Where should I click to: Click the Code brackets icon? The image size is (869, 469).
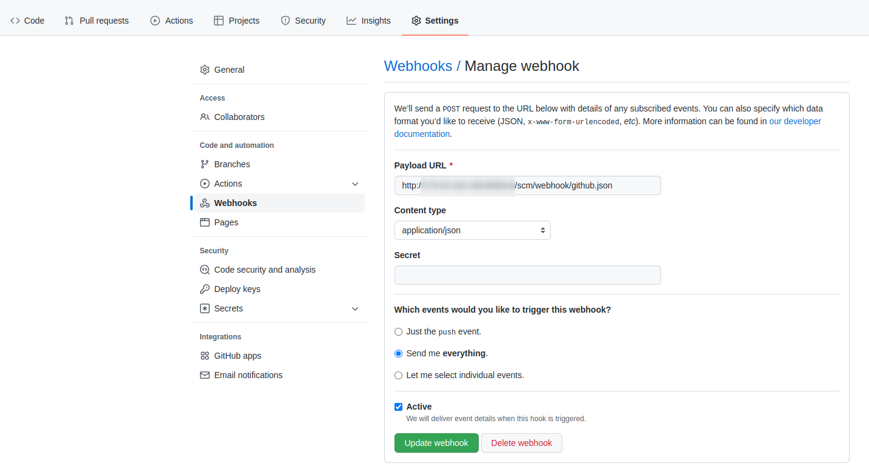[15, 21]
